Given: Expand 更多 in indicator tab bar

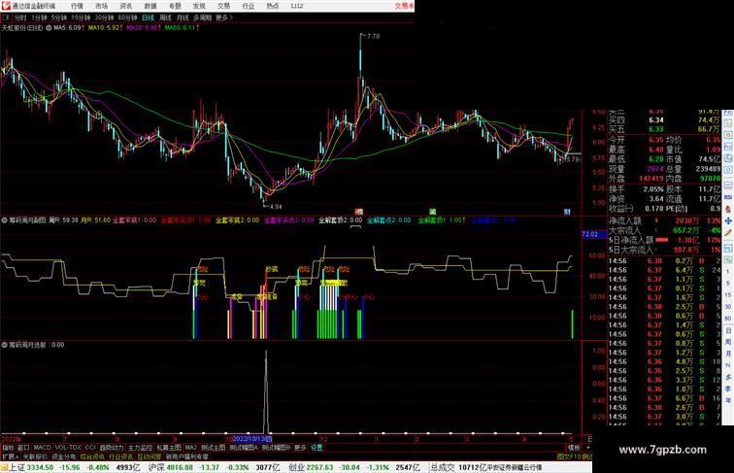Looking at the screenshot, I should (x=300, y=448).
